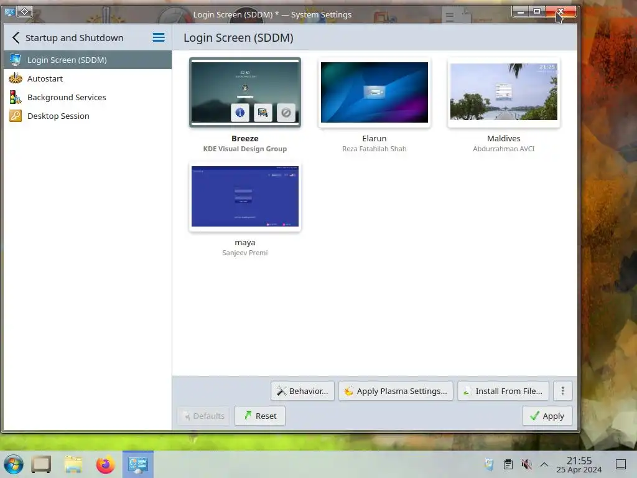Viewport: 637px width, 478px height.
Task: Apply the login screen changes
Action: [x=547, y=416]
